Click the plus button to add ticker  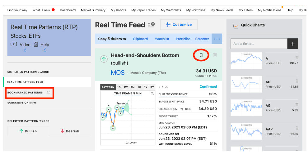tap(293, 44)
